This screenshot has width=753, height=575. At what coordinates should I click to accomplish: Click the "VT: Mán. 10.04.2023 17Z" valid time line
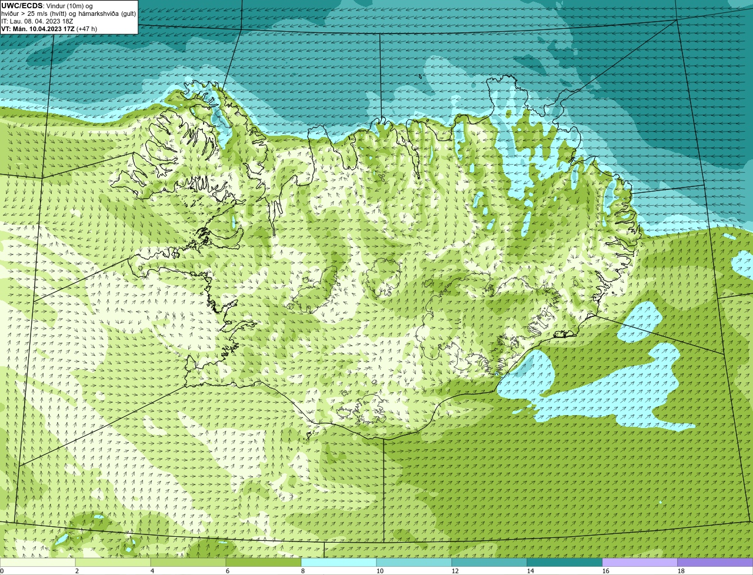coord(38,29)
